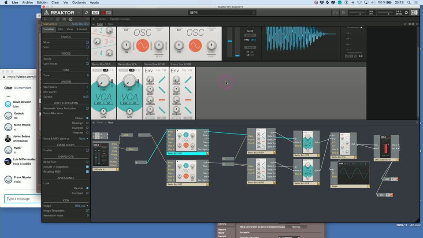Viewport: 423px width, 238px height.
Task: Click the first VCA LEVEL knob
Action: [103, 80]
